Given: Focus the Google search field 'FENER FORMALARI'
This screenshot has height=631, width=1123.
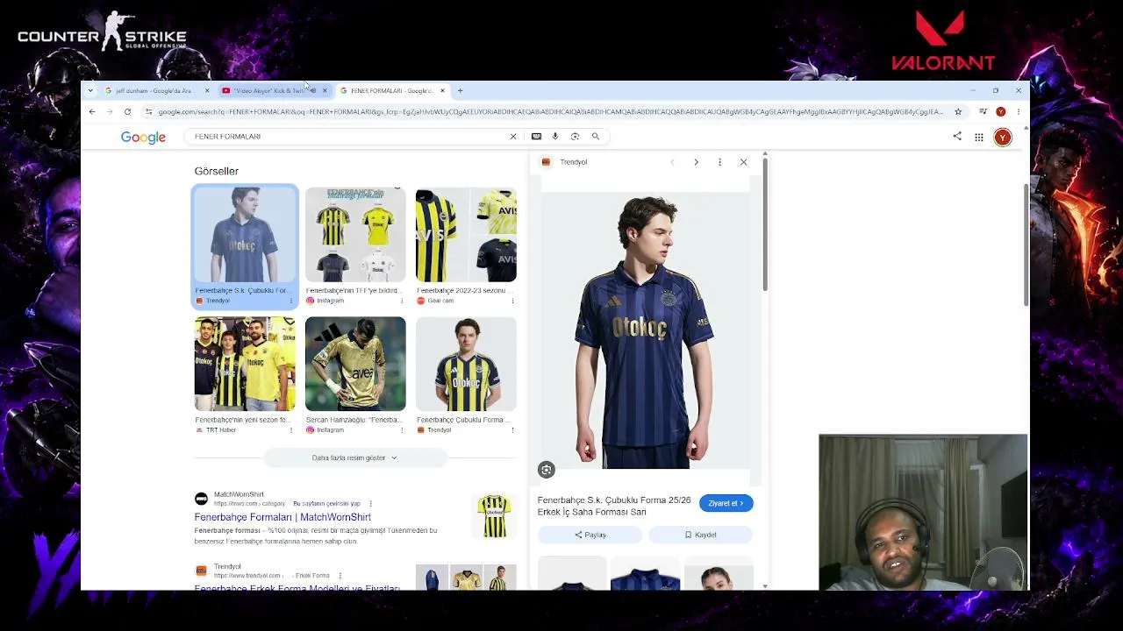Looking at the screenshot, I should coord(351,137).
